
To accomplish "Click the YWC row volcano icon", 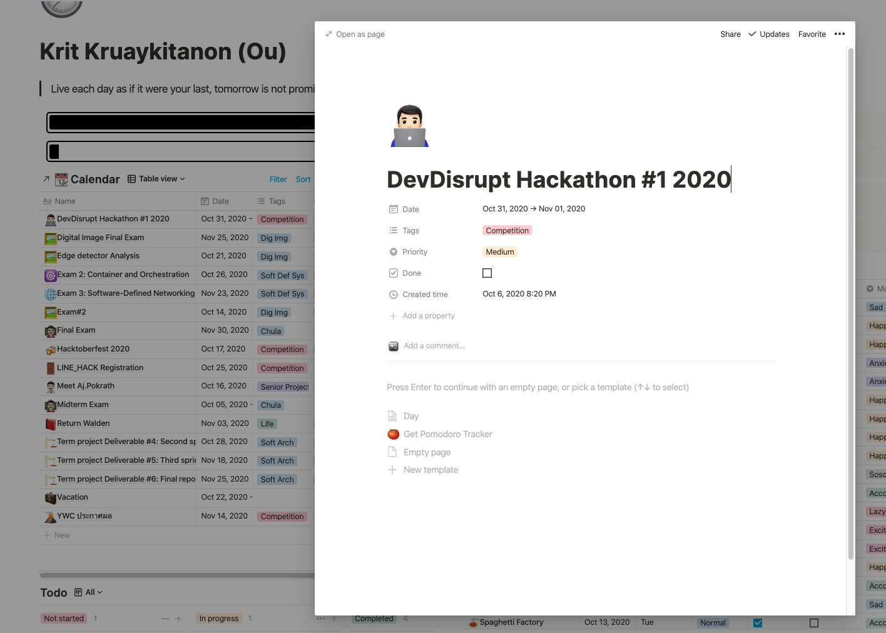I will [x=51, y=517].
